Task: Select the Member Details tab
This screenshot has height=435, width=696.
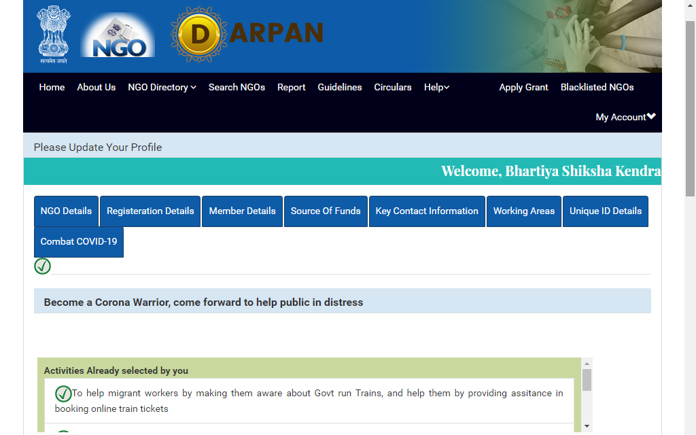Action: click(x=242, y=211)
